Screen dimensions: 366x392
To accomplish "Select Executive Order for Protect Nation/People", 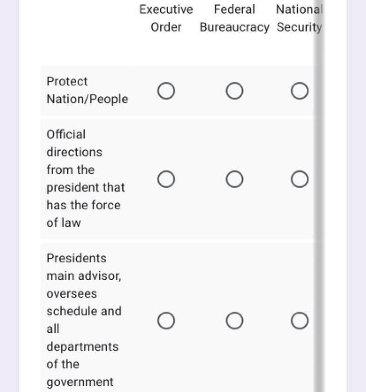I will pyautogui.click(x=166, y=91).
